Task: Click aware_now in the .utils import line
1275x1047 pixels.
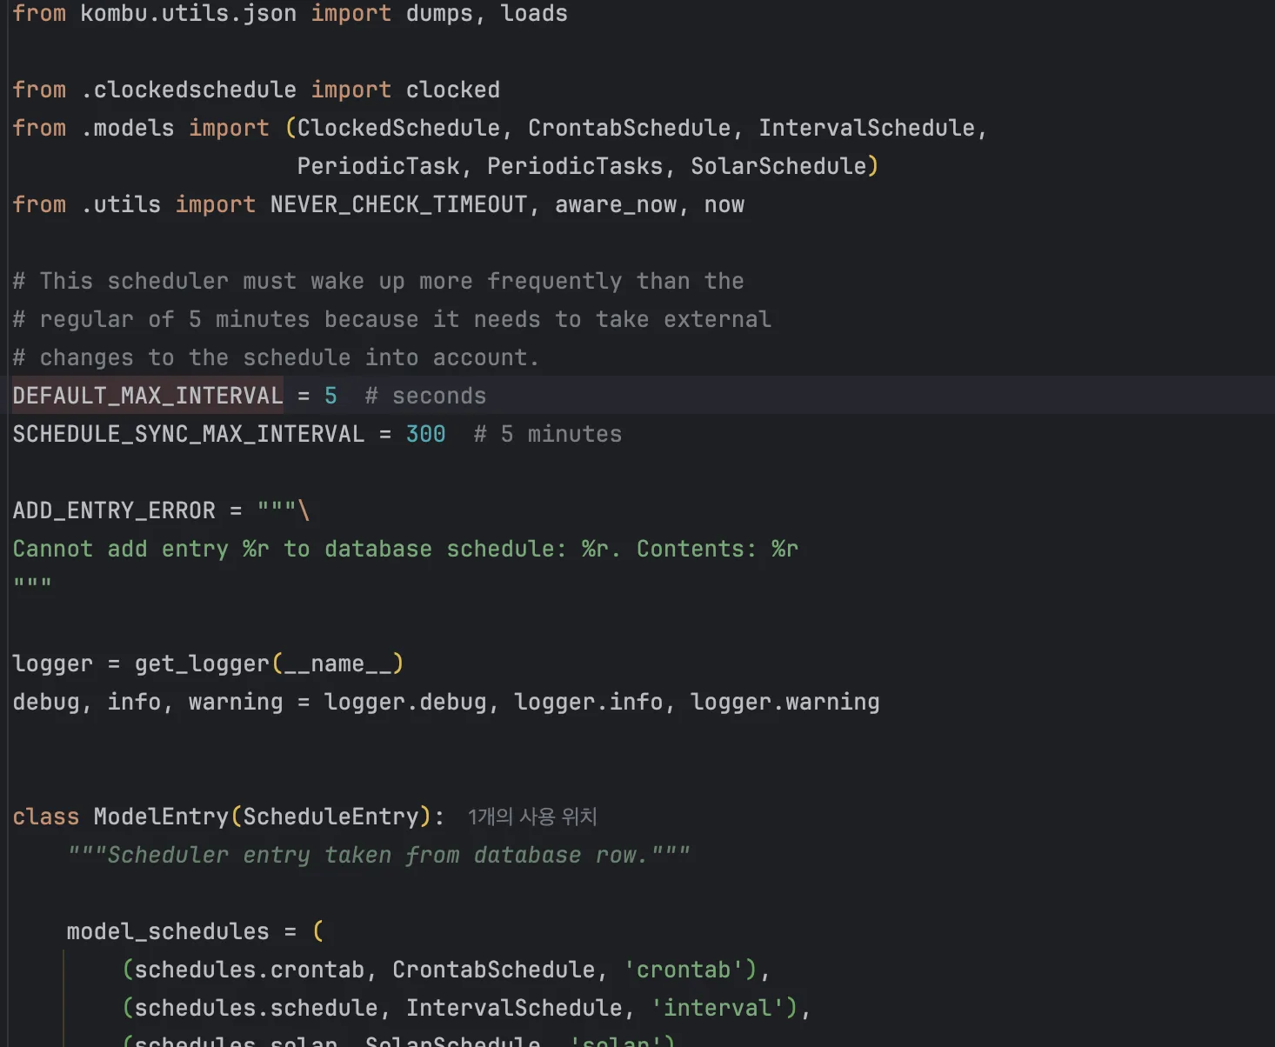Action: 615,203
